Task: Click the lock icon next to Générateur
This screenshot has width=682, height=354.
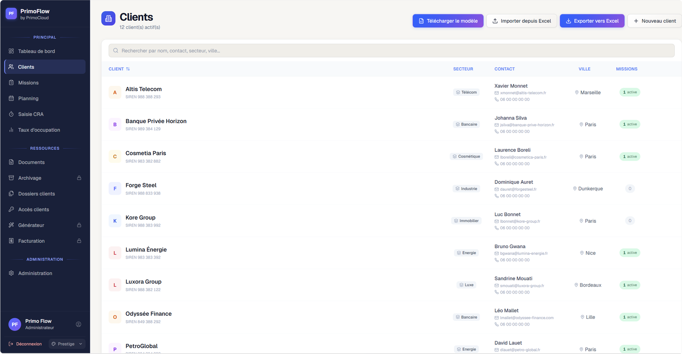Action: click(x=79, y=225)
